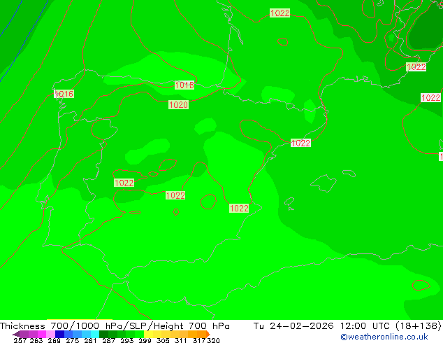443x343 pixels.
Task: Pick the cyan legend swatch near 281
Action: coord(95,334)
